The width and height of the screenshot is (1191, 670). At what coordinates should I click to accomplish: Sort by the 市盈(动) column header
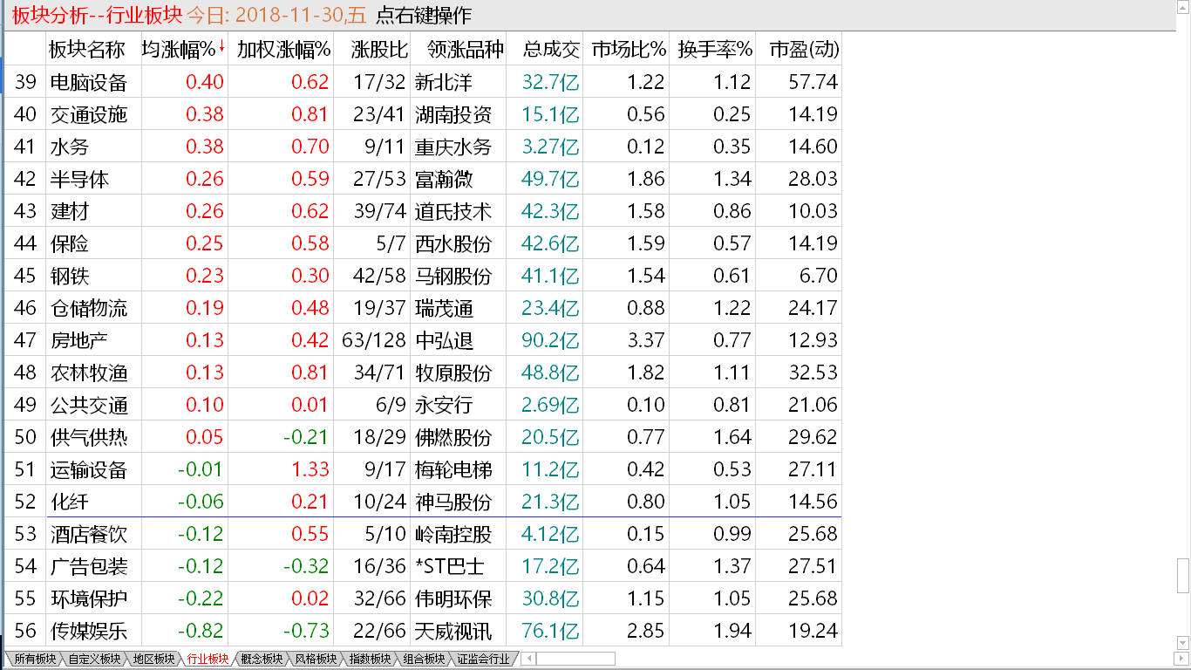[804, 50]
